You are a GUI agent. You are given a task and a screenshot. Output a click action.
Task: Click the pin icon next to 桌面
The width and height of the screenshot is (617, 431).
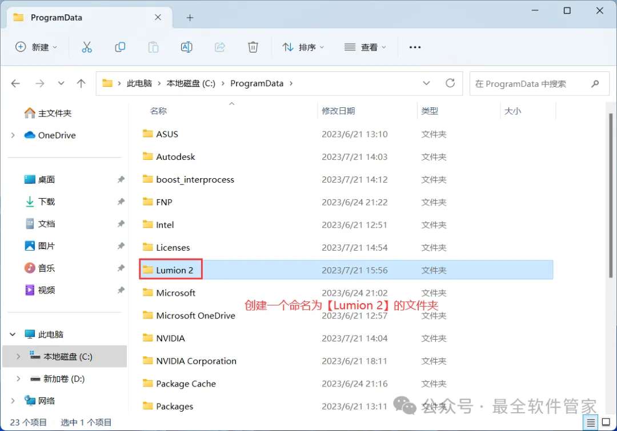coord(121,179)
